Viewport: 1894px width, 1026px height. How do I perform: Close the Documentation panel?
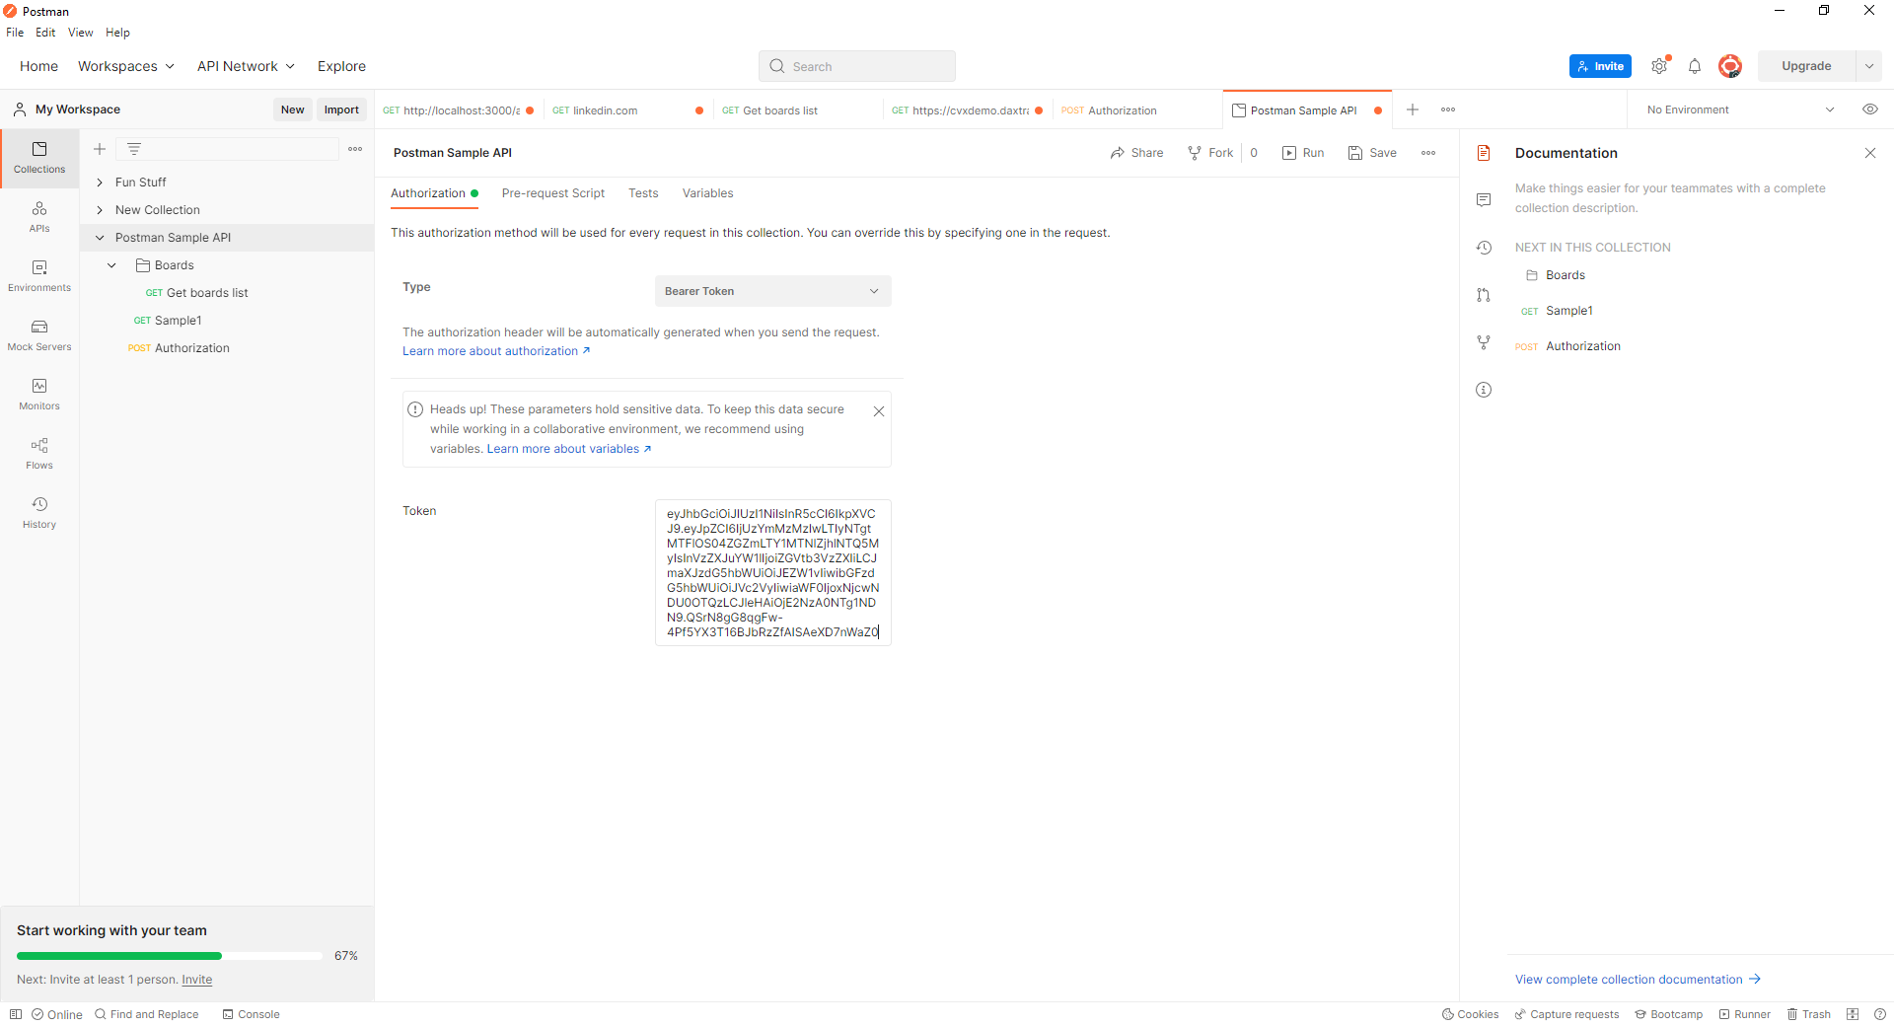pos(1870,153)
